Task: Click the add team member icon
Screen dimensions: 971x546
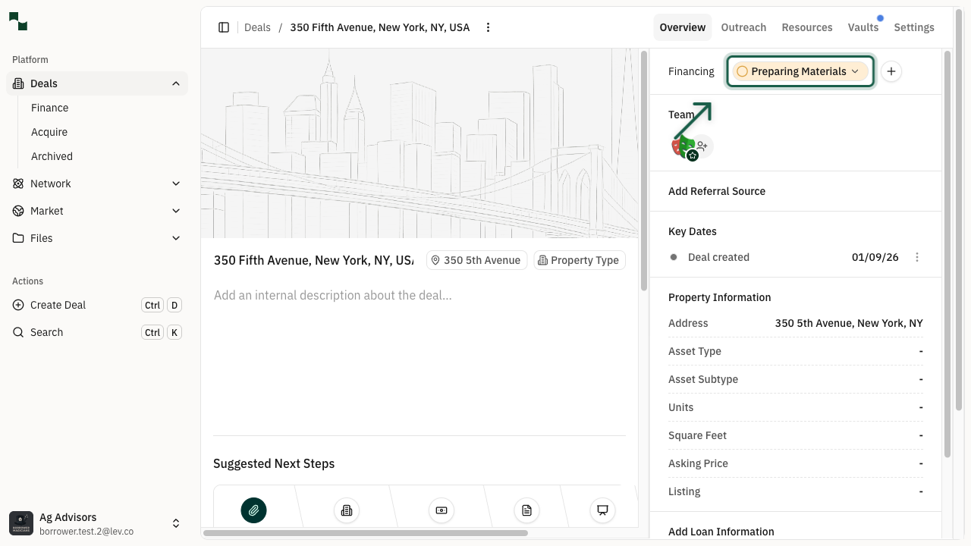Action: pyautogui.click(x=702, y=146)
